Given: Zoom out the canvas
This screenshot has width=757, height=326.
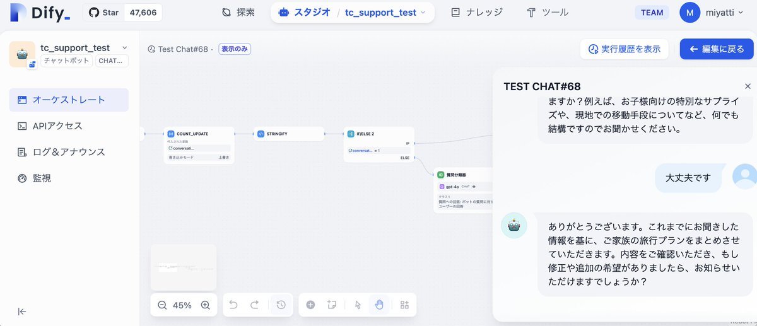Looking at the screenshot, I should click(162, 305).
